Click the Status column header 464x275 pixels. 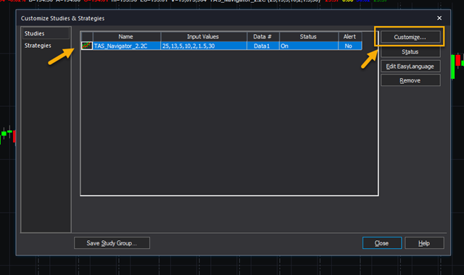tap(309, 37)
